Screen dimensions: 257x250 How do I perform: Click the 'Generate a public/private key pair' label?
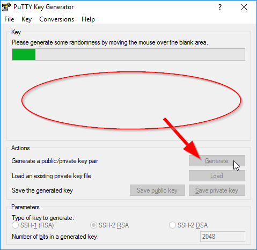(x=55, y=161)
